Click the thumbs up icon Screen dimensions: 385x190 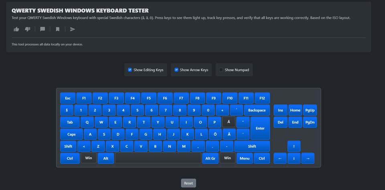click(x=16, y=29)
